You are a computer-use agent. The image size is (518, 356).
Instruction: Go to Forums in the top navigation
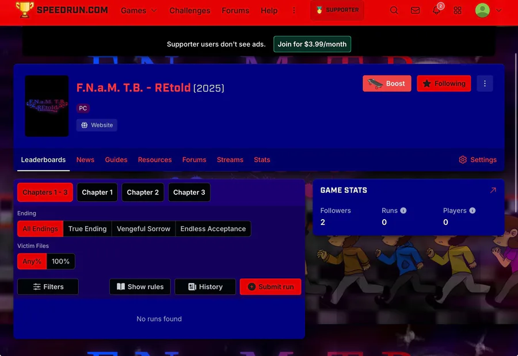pos(235,10)
